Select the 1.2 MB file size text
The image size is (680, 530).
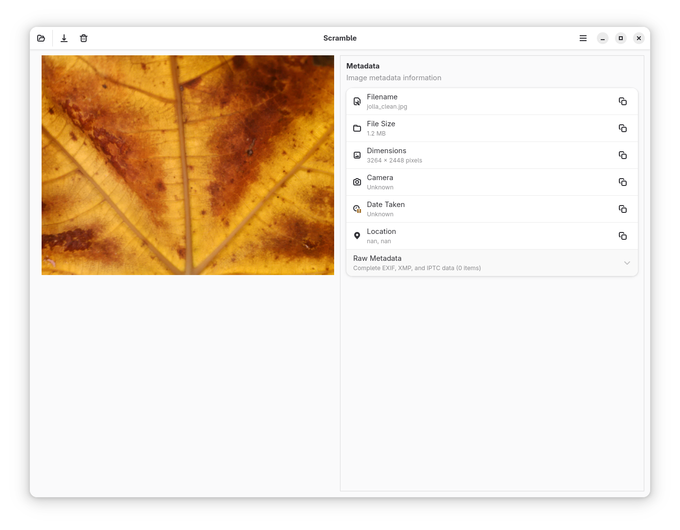(x=376, y=134)
